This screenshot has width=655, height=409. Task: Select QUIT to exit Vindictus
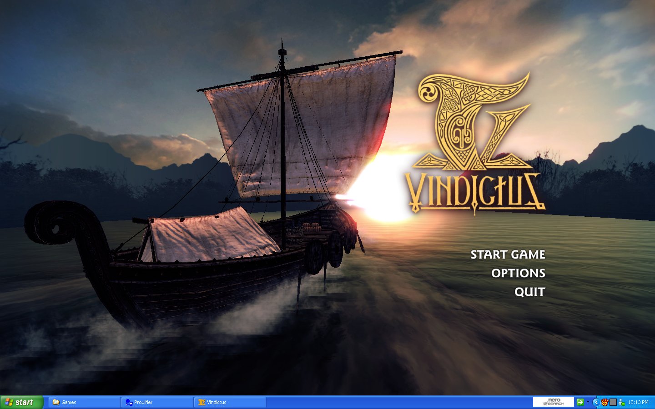pyautogui.click(x=530, y=292)
